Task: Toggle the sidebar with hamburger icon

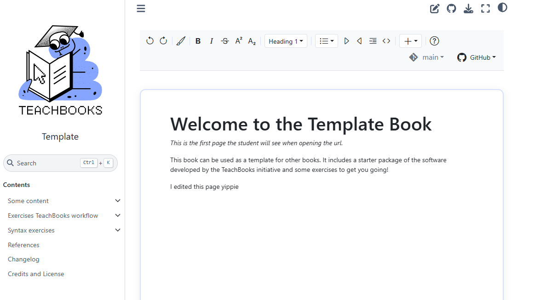Action: (x=141, y=8)
